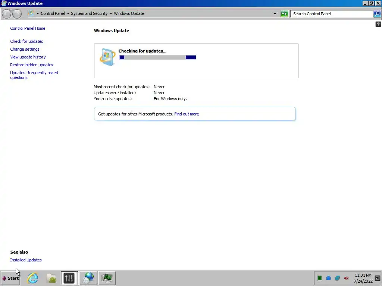Minimize the Windows Update window
The width and height of the screenshot is (382, 286).
pyautogui.click(x=365, y=3)
